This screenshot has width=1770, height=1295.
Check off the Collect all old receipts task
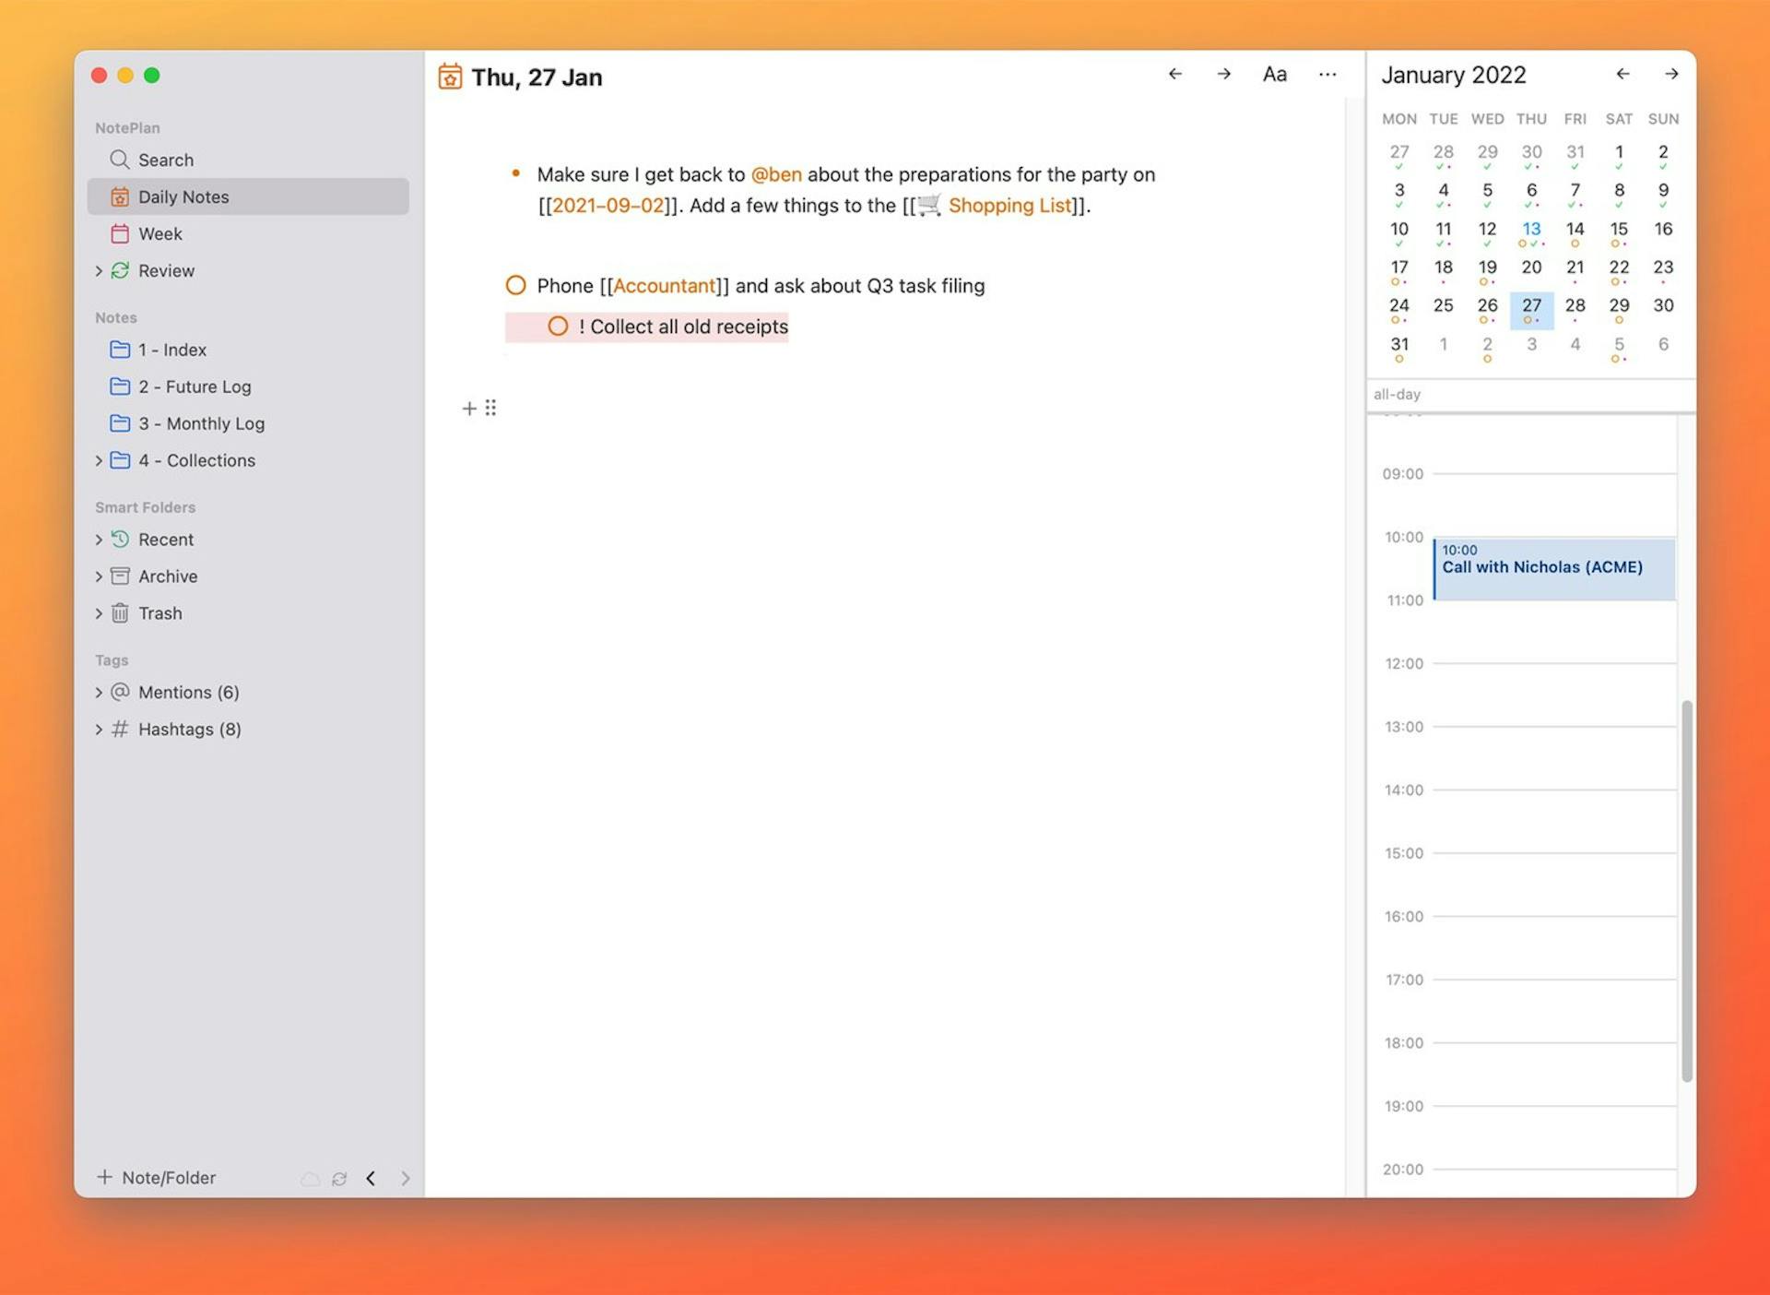coord(558,326)
